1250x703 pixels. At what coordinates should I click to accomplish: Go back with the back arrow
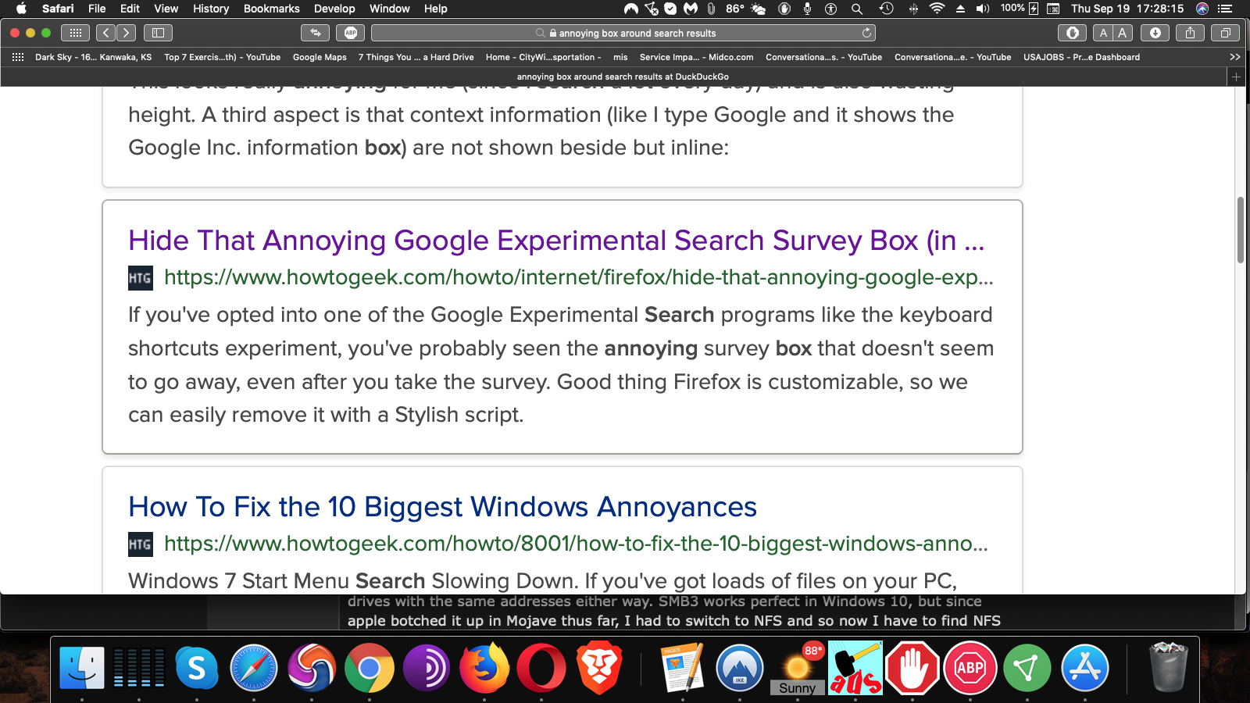click(x=106, y=33)
